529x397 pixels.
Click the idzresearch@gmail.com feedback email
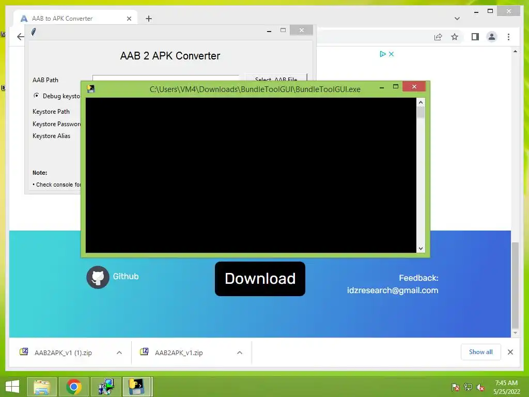point(393,291)
